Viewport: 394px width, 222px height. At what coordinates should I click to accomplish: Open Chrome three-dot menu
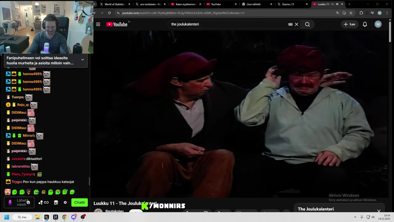(387, 13)
